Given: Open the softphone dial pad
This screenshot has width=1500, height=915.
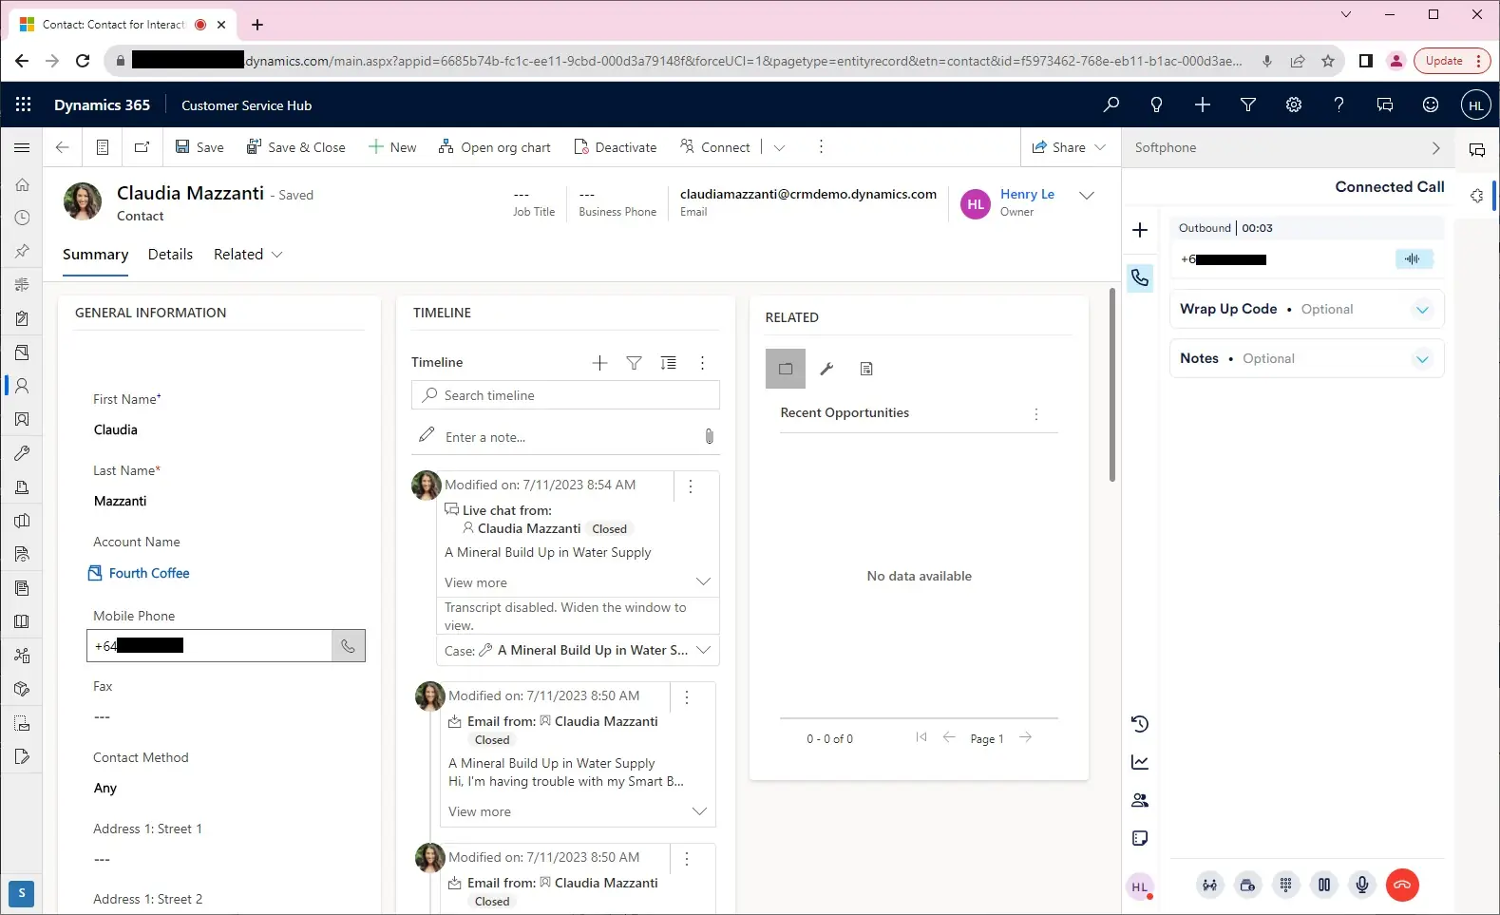Looking at the screenshot, I should click(1285, 885).
